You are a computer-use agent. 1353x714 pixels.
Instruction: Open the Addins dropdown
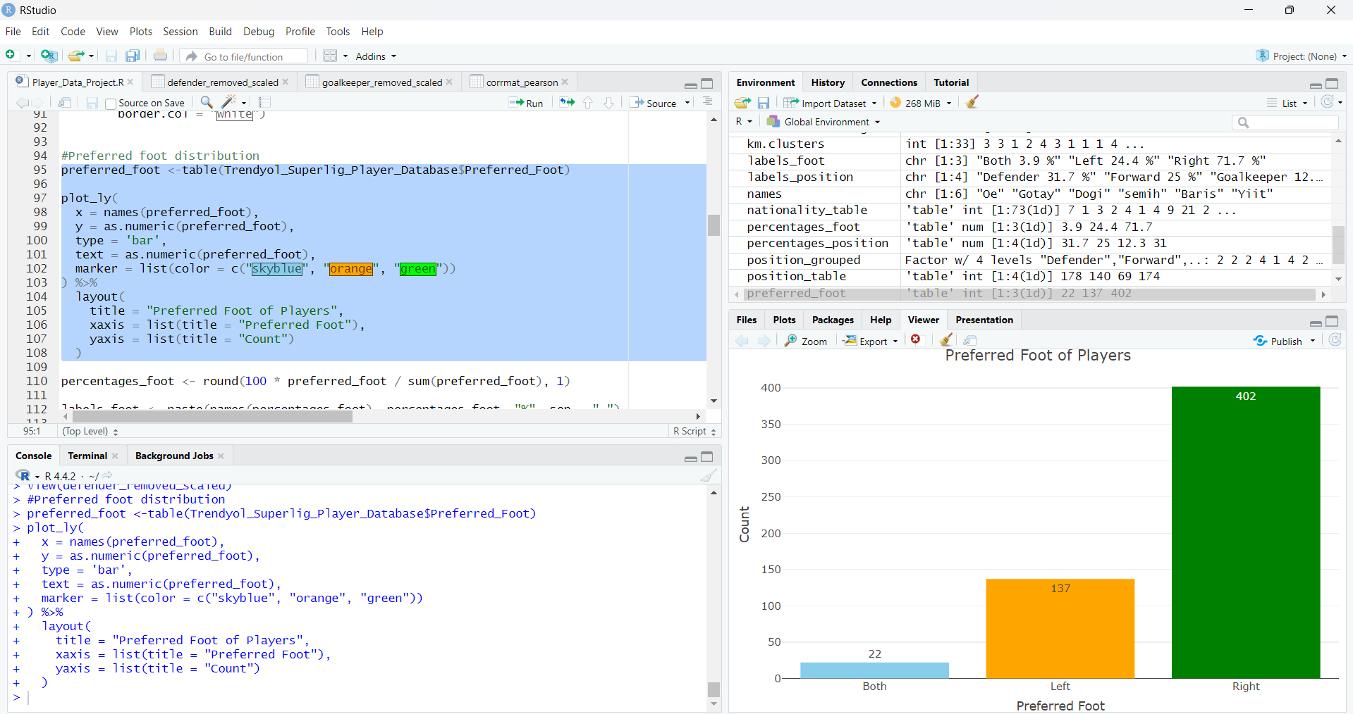tap(376, 56)
